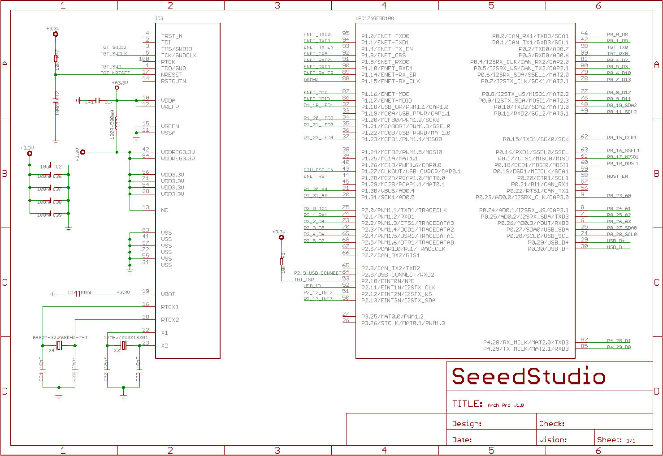Click the USB_D+ net label
The image size is (663, 456).
tap(616, 241)
